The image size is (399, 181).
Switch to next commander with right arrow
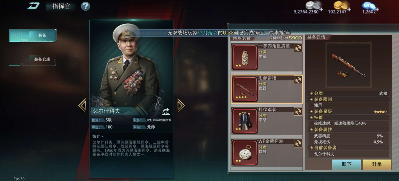[181, 105]
